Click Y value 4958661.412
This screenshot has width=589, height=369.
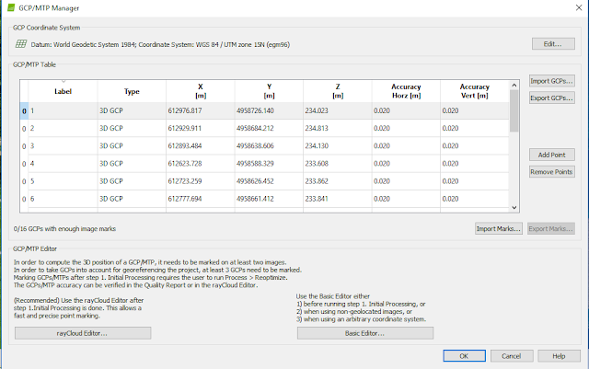[255, 199]
